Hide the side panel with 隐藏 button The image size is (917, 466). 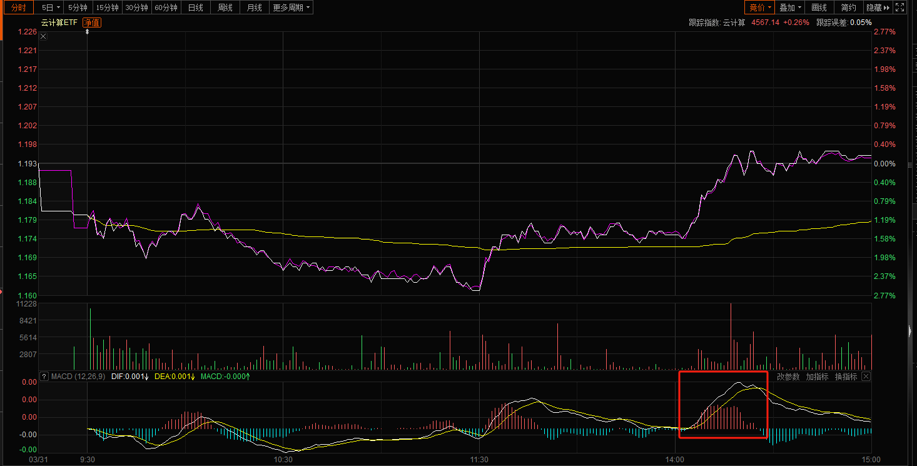(877, 8)
